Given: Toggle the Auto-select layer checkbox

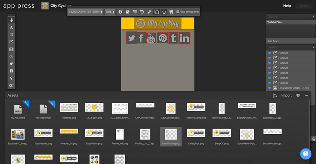Looking at the screenshot, I should [x=178, y=12].
